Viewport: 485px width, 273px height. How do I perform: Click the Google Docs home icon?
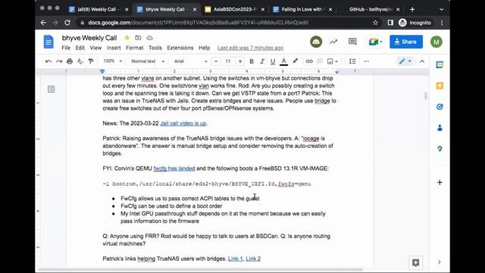[x=48, y=42]
